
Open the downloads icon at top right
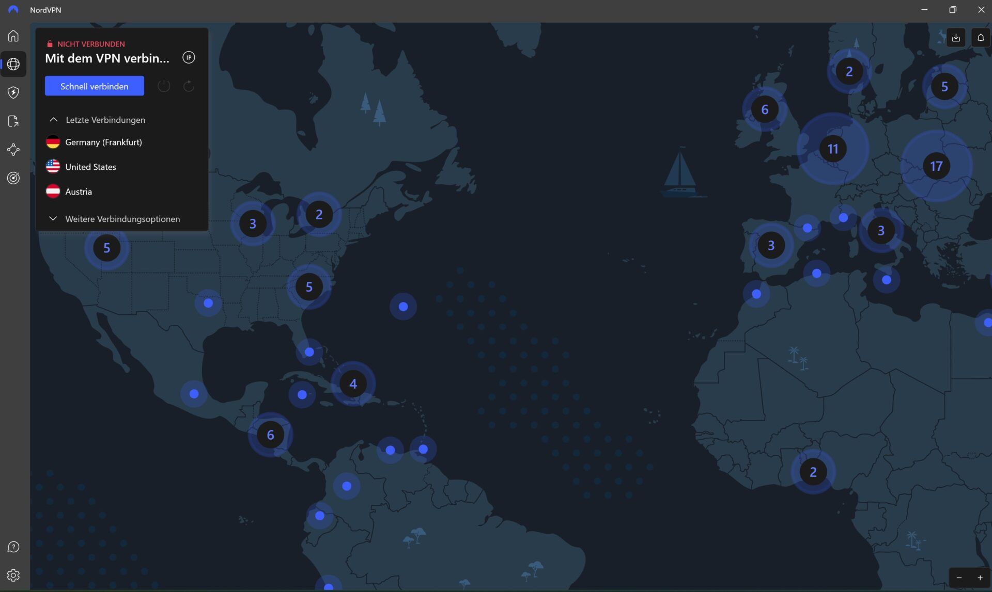point(956,38)
